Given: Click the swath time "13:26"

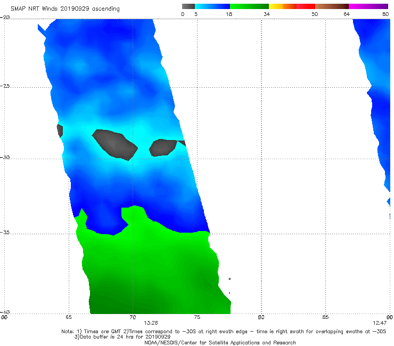Looking at the screenshot, I should click(x=151, y=323).
